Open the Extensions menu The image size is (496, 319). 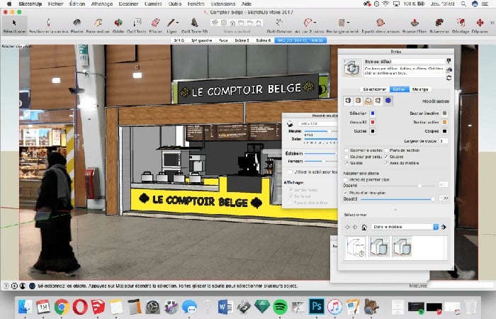click(223, 4)
